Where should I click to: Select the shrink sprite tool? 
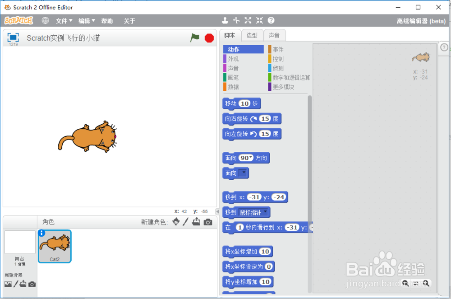click(259, 20)
